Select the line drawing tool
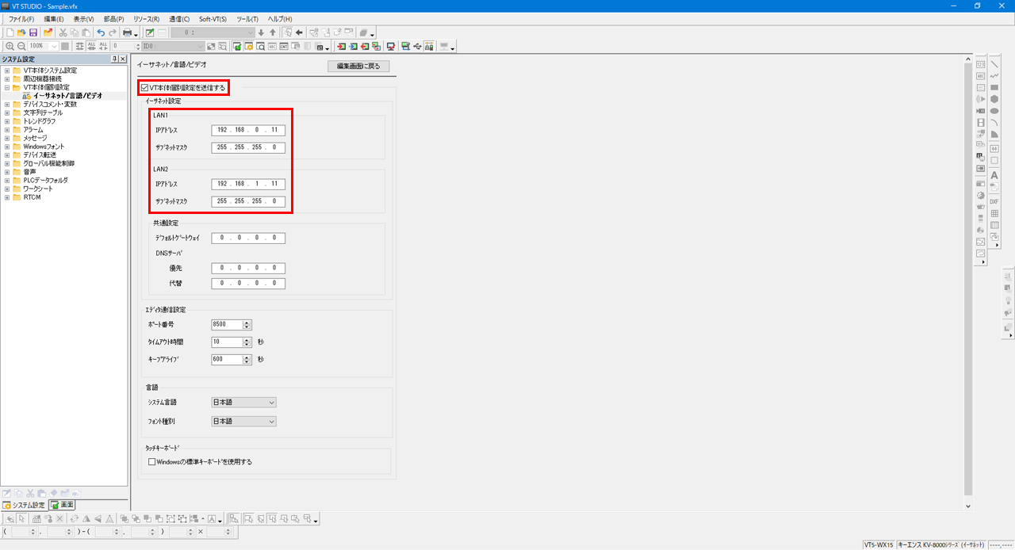The height and width of the screenshot is (550, 1015). (x=994, y=64)
